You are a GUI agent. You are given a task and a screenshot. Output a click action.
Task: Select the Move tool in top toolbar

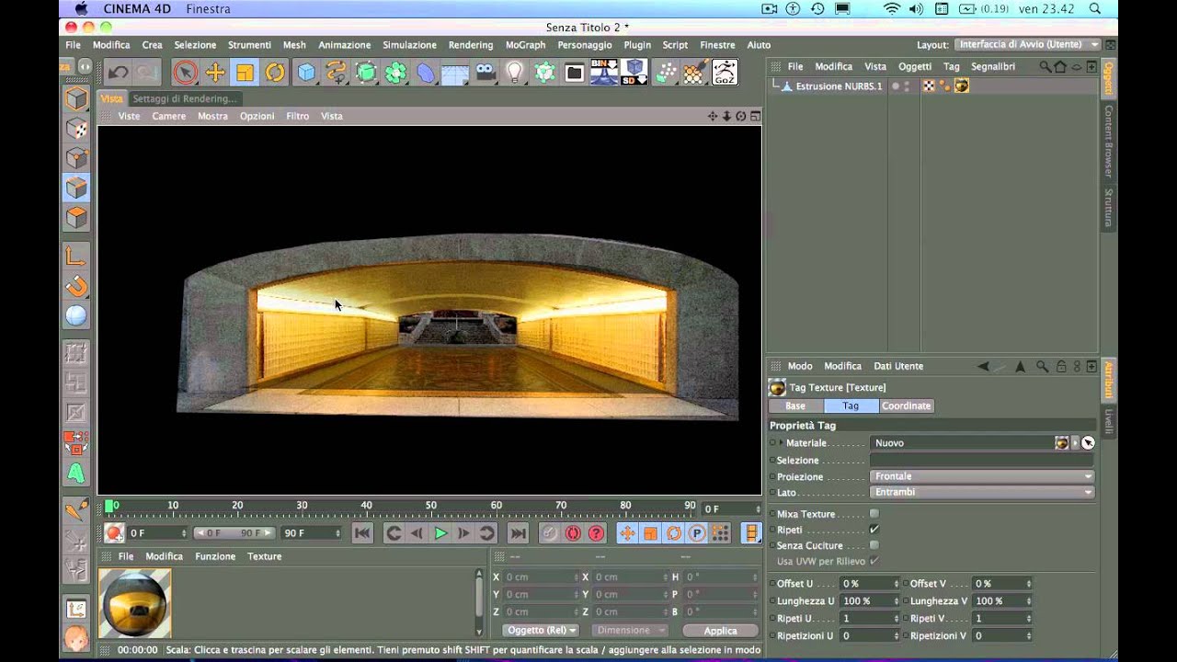pos(215,73)
